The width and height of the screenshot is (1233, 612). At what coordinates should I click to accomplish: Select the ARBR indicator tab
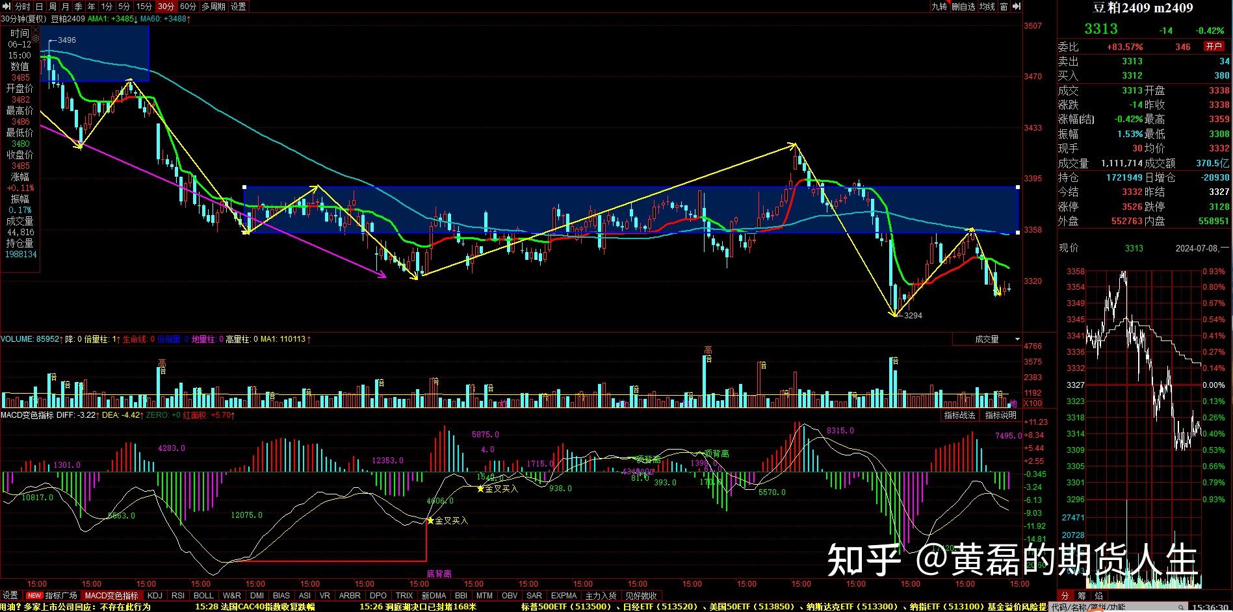[350, 595]
